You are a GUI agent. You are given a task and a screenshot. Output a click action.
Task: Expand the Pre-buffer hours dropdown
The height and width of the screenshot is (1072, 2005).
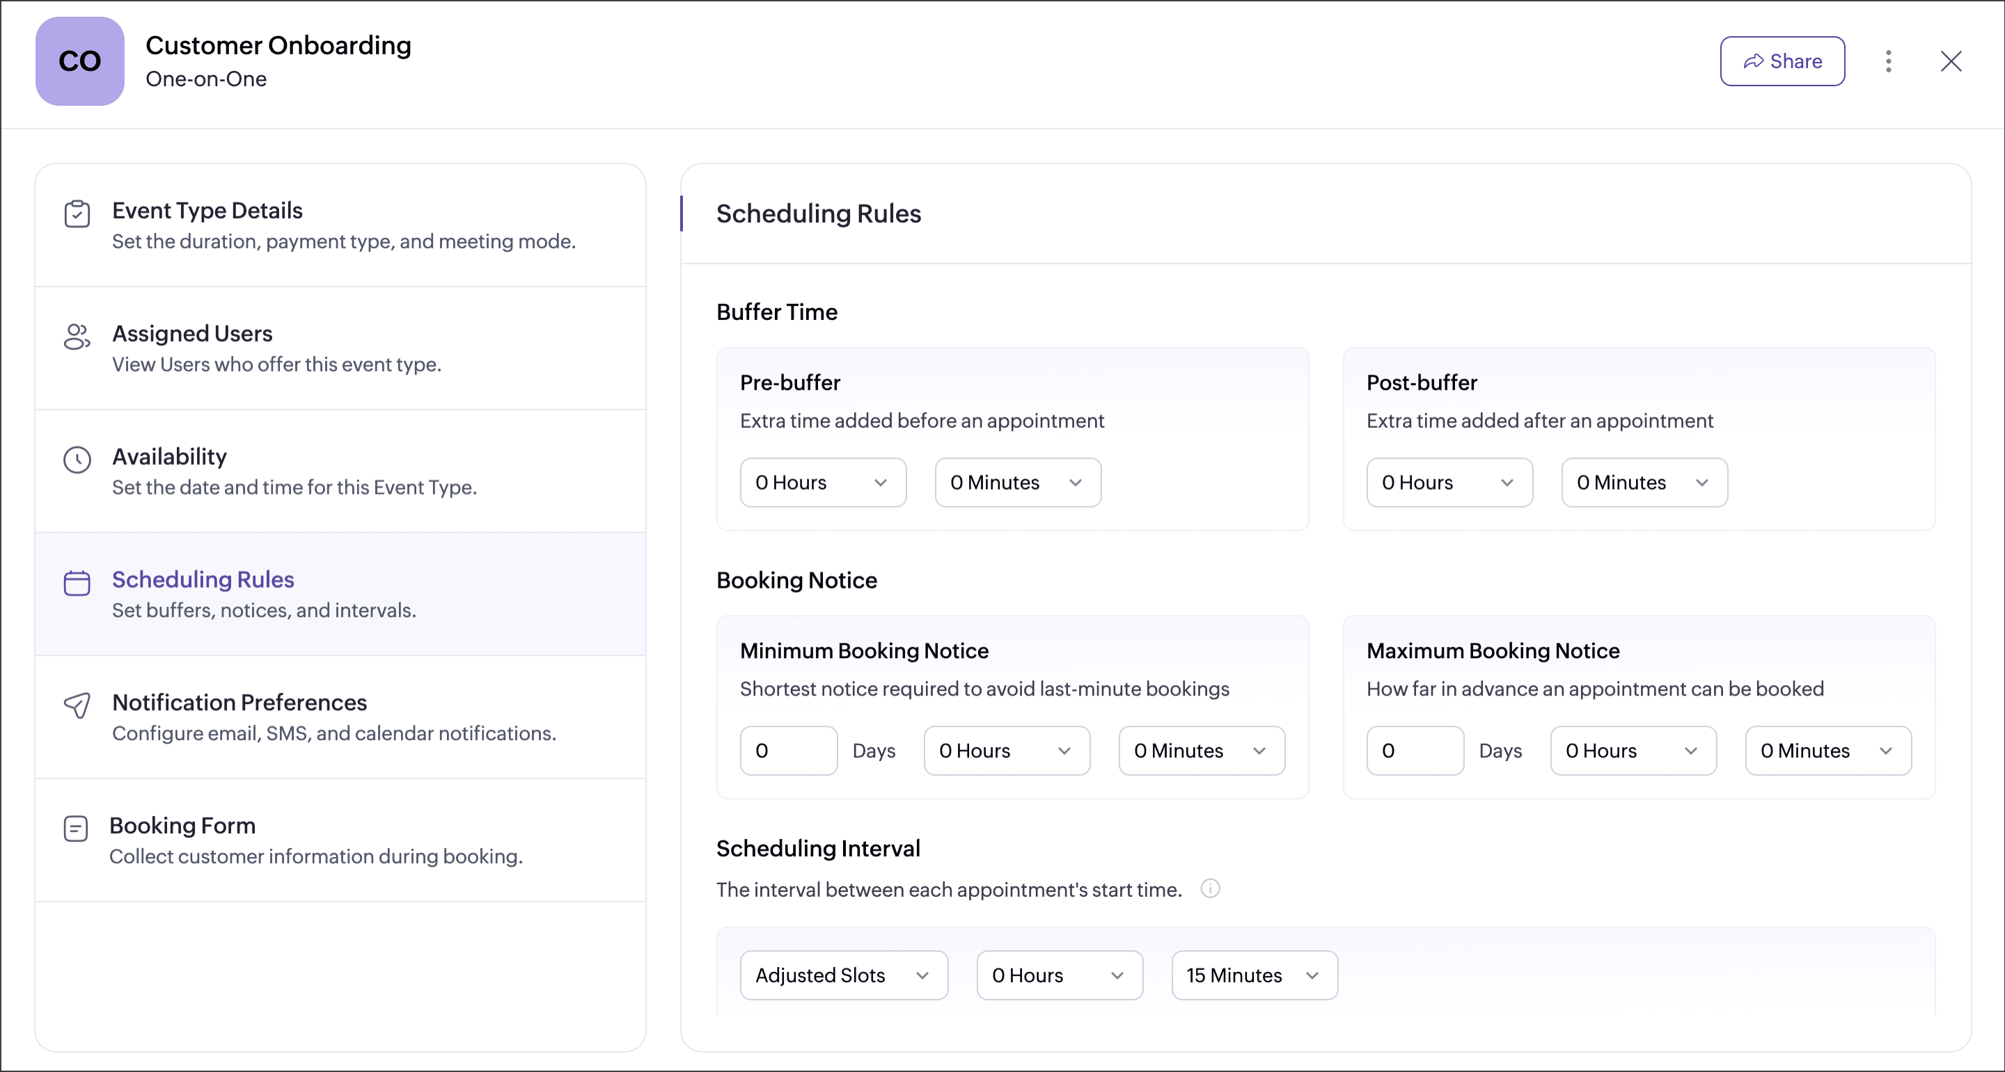(x=822, y=482)
